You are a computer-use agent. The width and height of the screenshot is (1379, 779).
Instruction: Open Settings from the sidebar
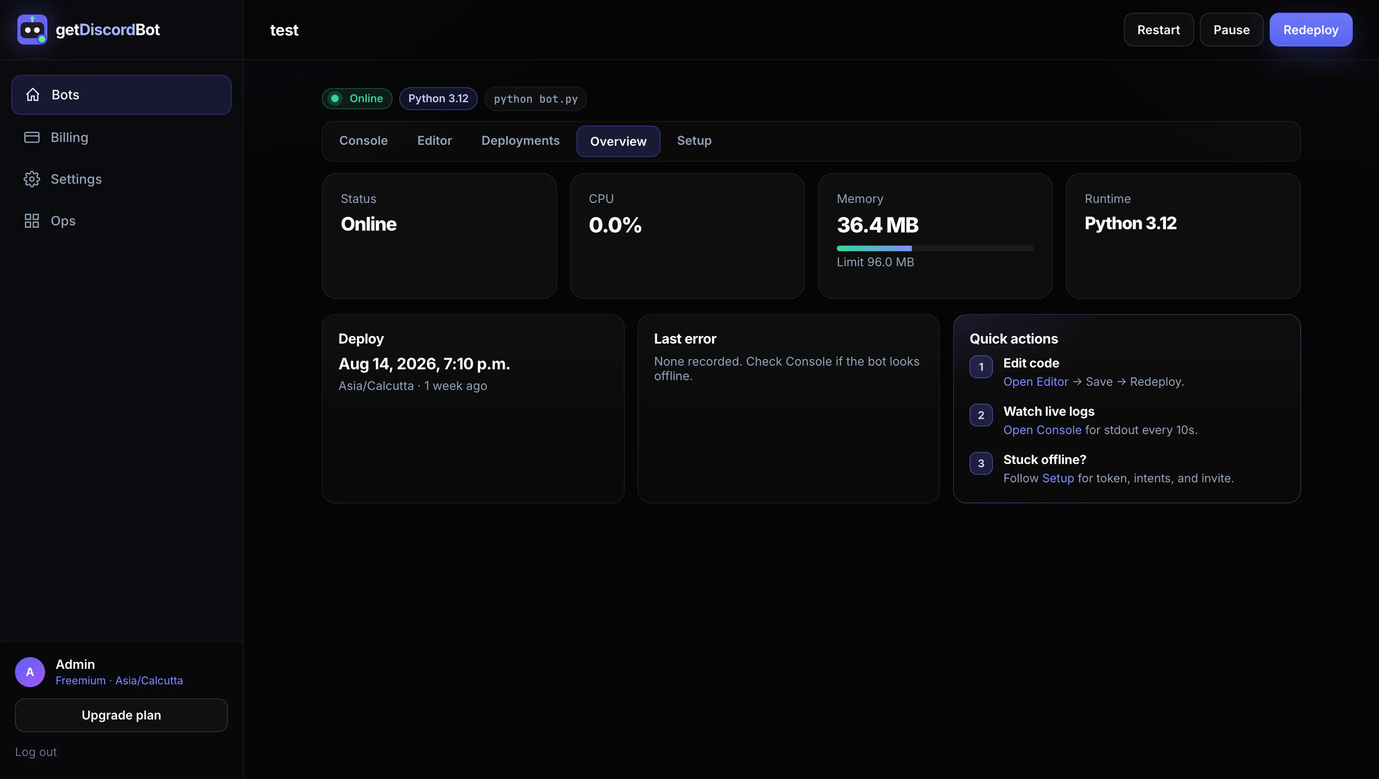(x=121, y=179)
